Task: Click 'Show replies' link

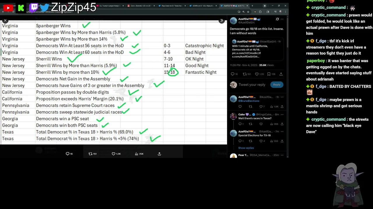Action: [246, 148]
